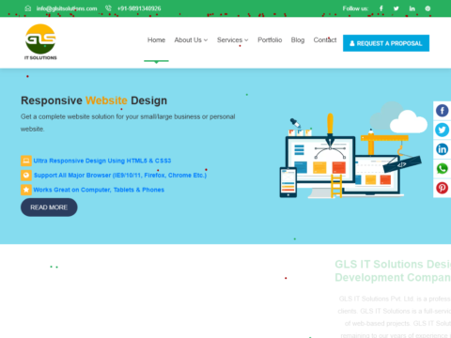Expand the About Us dropdown chevron

click(x=206, y=40)
